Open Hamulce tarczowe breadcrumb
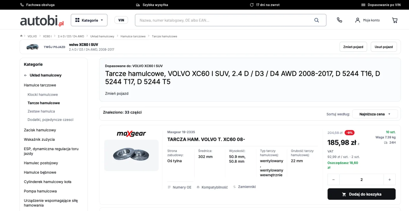This screenshot has height=211, width=409. click(x=133, y=36)
